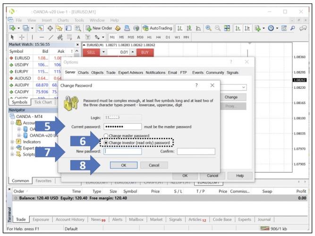
Task: Expand the Scripts tree node
Action: pyautogui.click(x=12, y=154)
